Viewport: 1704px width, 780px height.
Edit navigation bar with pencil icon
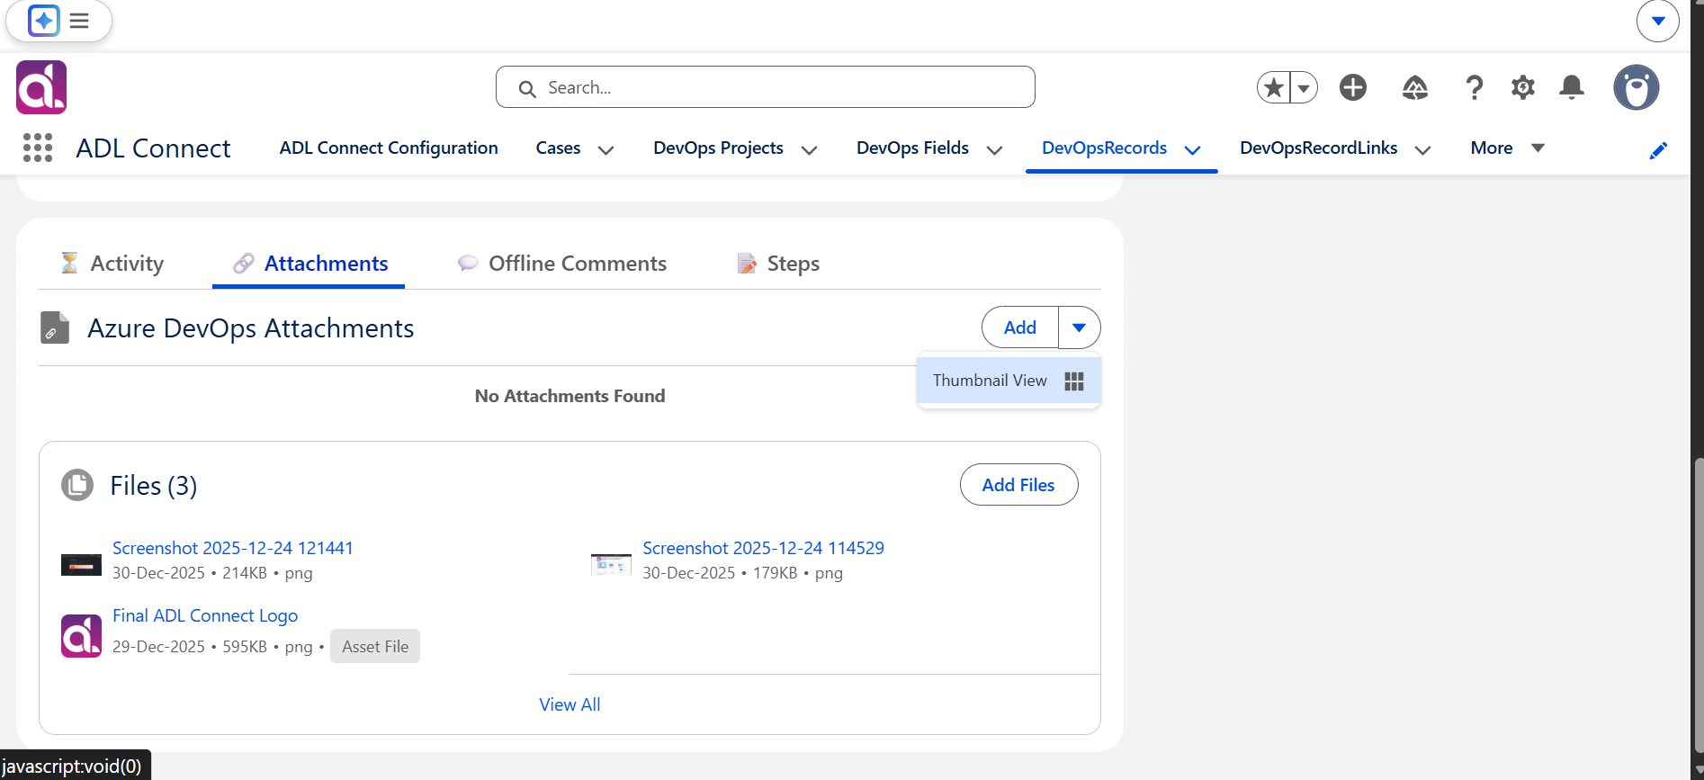[x=1658, y=150]
